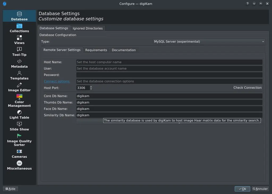The width and height of the screenshot is (272, 194).
Task: Switch to the Ignored Directories tab
Action: (x=88, y=28)
